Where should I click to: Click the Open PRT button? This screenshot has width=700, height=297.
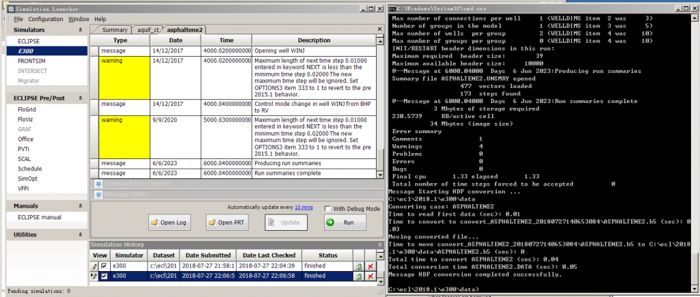pos(226,223)
